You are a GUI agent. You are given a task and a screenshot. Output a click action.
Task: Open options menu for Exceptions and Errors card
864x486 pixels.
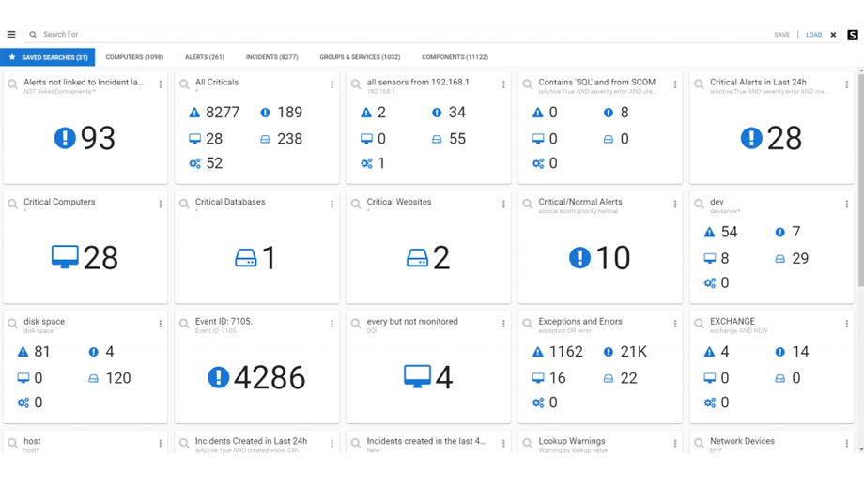(675, 324)
